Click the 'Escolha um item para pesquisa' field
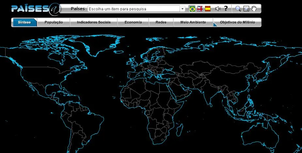Image resolution: width=302 pixels, height=153 pixels. [134, 9]
